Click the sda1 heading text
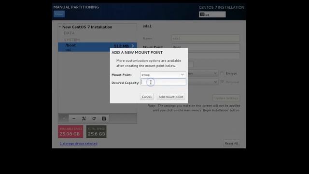The image size is (309, 174). [147, 26]
